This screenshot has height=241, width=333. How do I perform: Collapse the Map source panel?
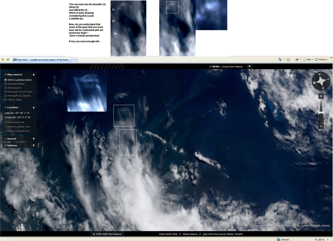pyautogui.click(x=33, y=74)
